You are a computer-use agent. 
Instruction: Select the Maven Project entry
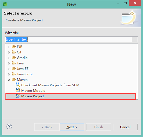tap(71, 96)
